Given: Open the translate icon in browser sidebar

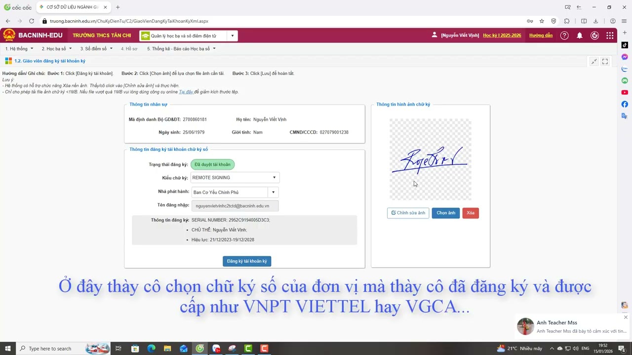Looking at the screenshot, I should pos(625,116).
